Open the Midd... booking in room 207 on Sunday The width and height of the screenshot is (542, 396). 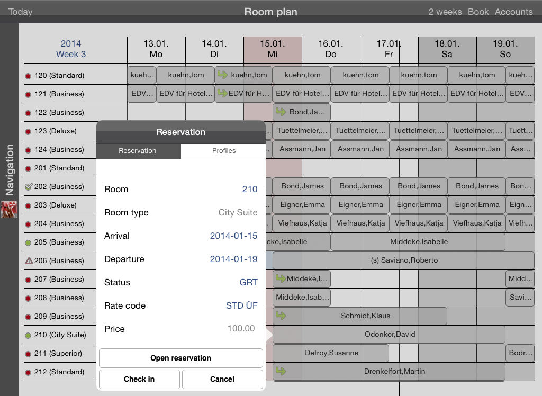coord(520,278)
